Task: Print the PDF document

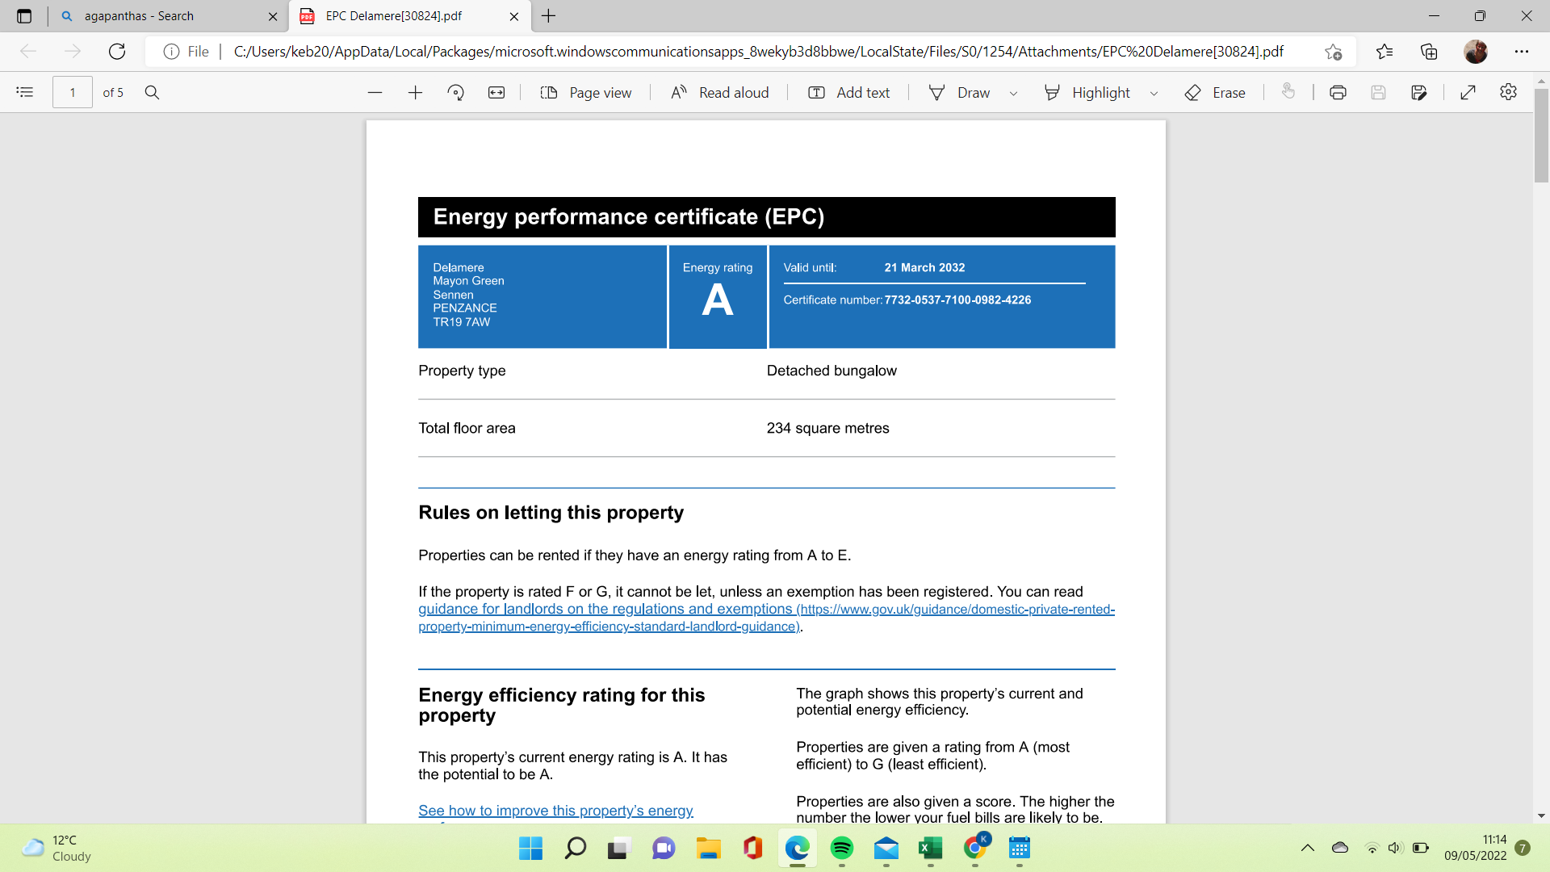Action: pyautogui.click(x=1338, y=92)
